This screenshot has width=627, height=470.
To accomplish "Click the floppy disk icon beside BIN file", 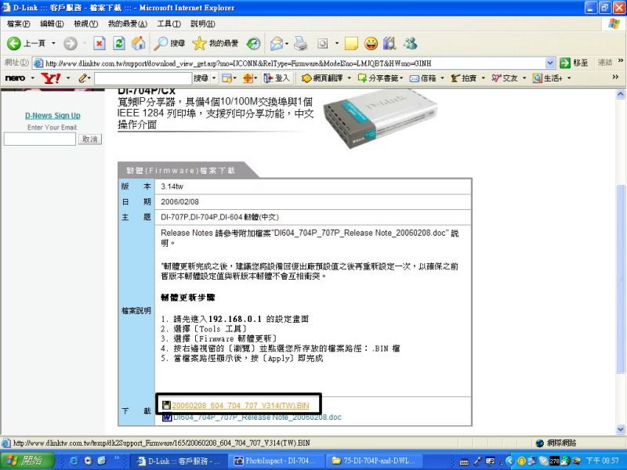I will [166, 405].
